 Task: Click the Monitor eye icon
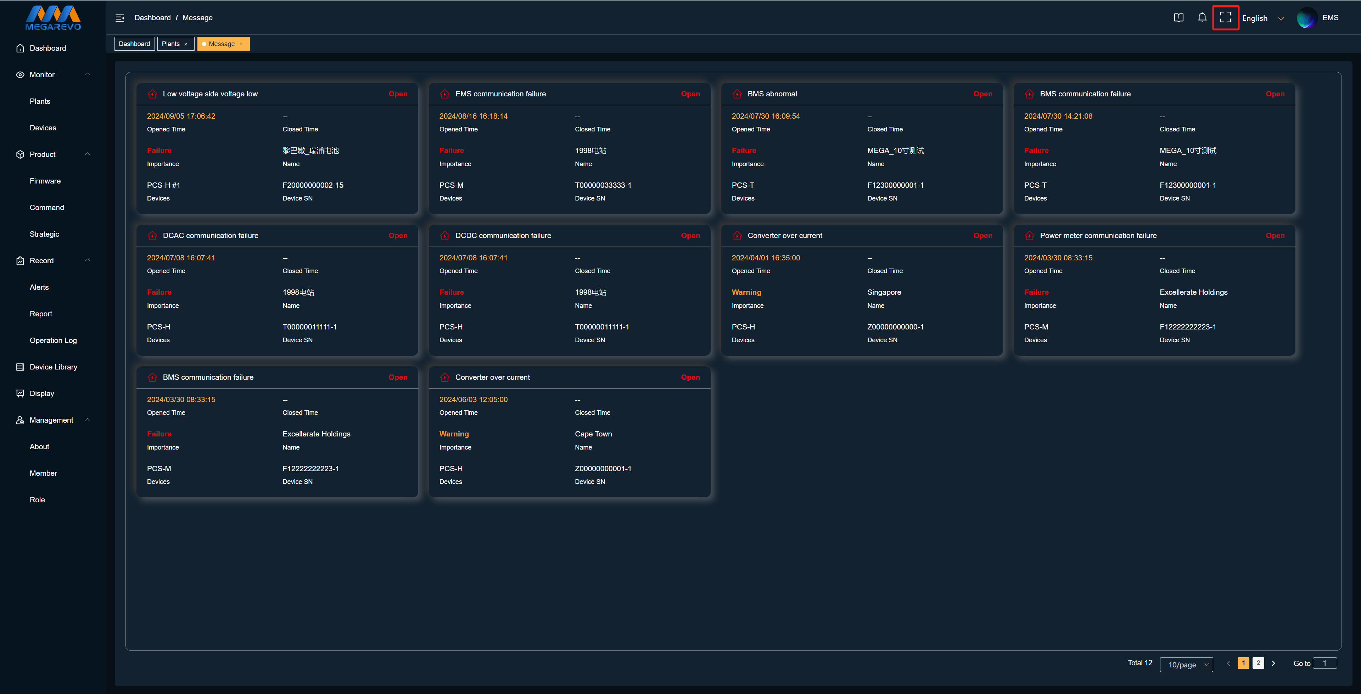pyautogui.click(x=20, y=74)
